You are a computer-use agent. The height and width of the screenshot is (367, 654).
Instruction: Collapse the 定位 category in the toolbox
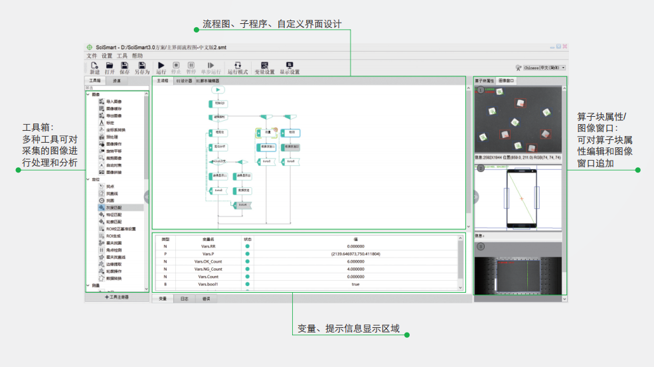(88, 179)
